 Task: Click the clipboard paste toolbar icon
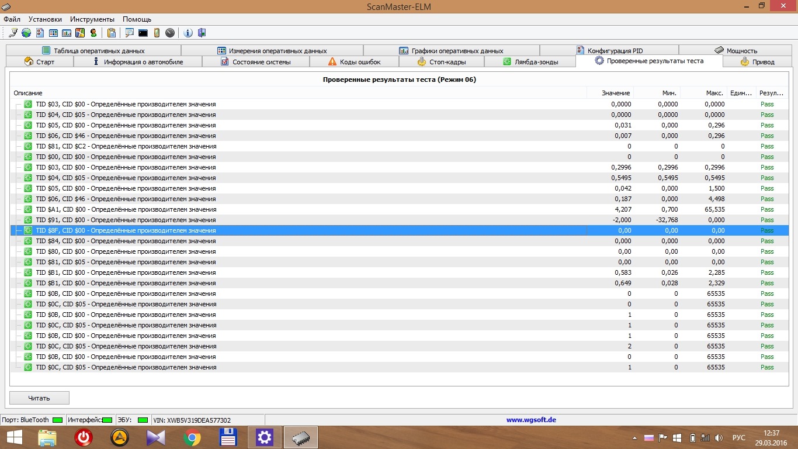(111, 33)
